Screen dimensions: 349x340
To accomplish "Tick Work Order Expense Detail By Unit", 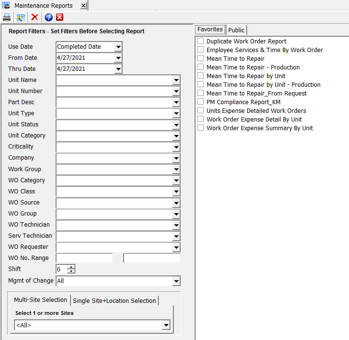I will click(x=200, y=119).
